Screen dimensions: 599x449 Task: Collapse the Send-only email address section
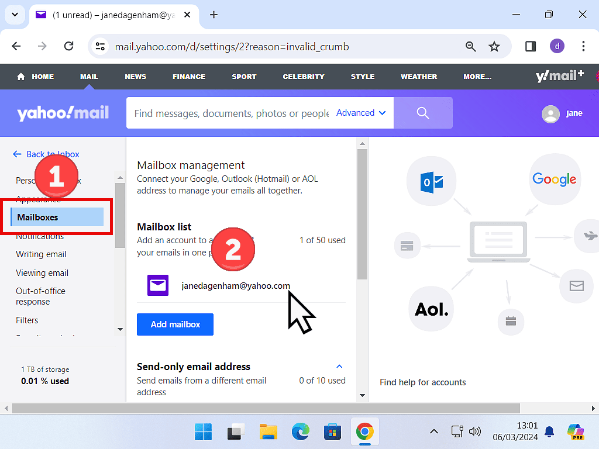point(339,367)
